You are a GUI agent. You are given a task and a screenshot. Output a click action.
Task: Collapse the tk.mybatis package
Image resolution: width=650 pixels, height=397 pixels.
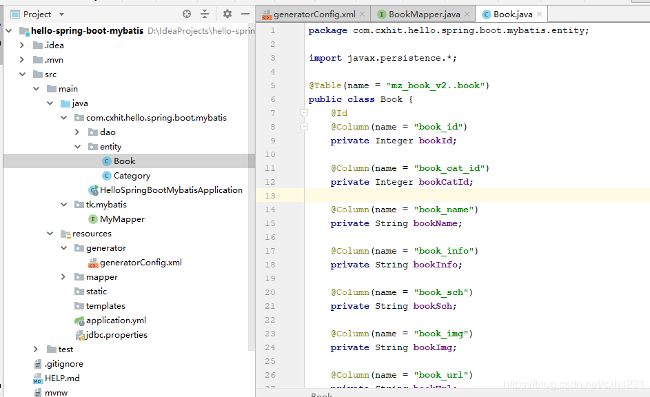point(63,204)
